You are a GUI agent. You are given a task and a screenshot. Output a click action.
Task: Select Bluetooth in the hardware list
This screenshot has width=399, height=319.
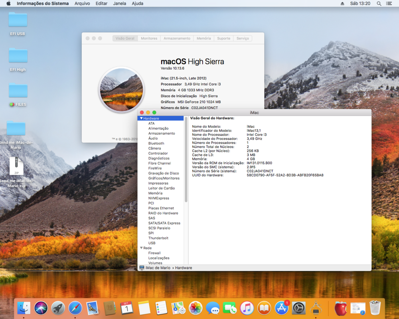[156, 144]
